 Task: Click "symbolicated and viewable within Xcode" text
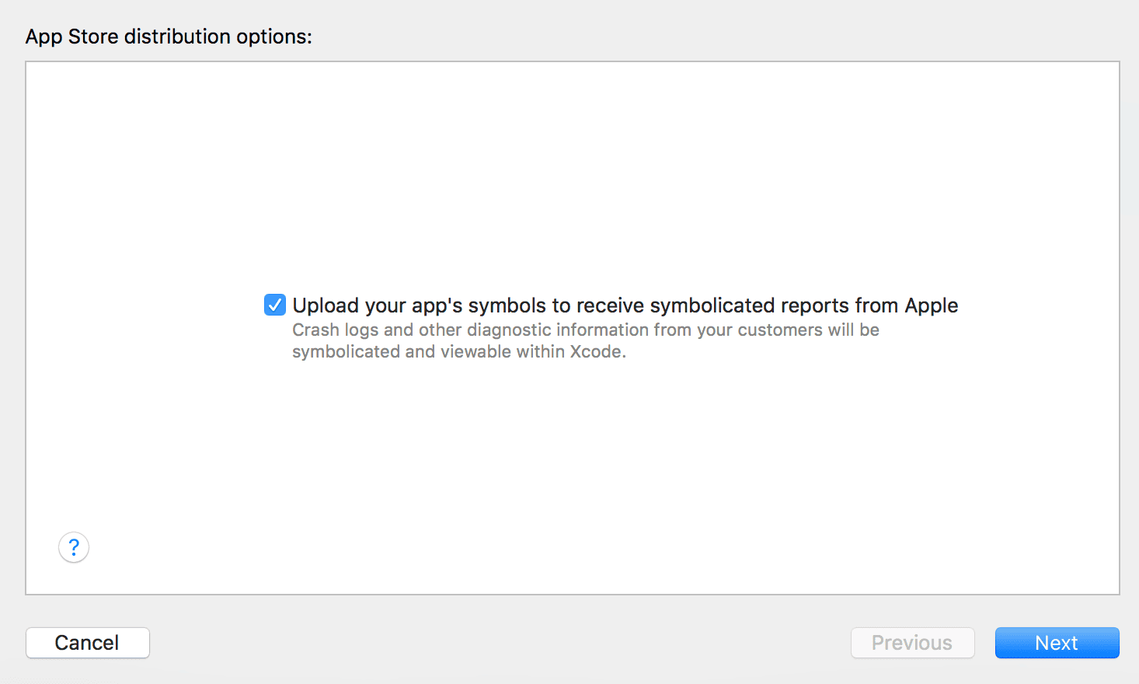458,351
